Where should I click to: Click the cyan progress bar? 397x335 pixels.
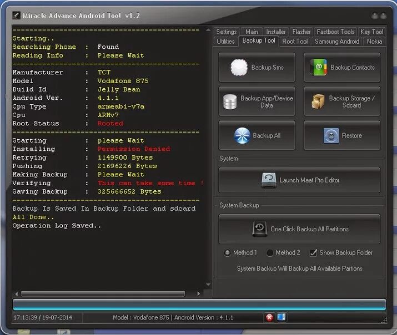tap(199, 304)
